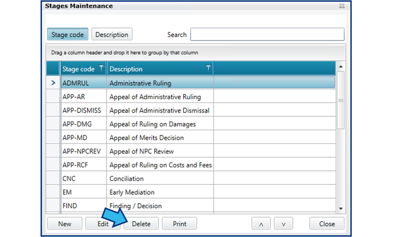The height and width of the screenshot is (237, 393).
Task: Click the Print button
Action: pyautogui.click(x=179, y=224)
